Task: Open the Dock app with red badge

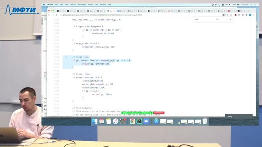Action: click(x=123, y=121)
